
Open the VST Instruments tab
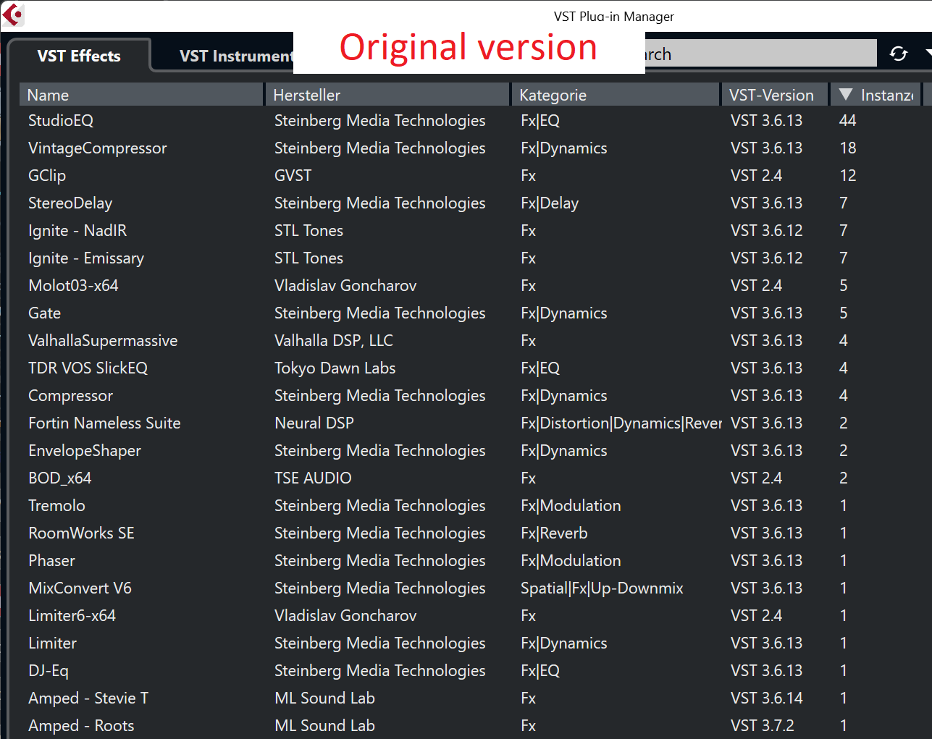click(x=235, y=56)
